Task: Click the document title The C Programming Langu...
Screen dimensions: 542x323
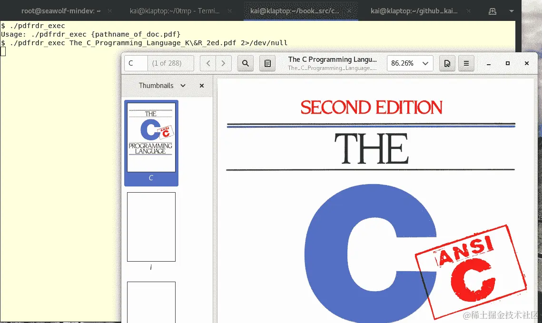Action: pos(333,59)
